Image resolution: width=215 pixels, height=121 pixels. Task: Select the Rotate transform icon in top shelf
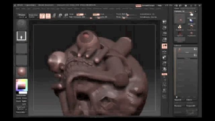click(x=66, y=16)
